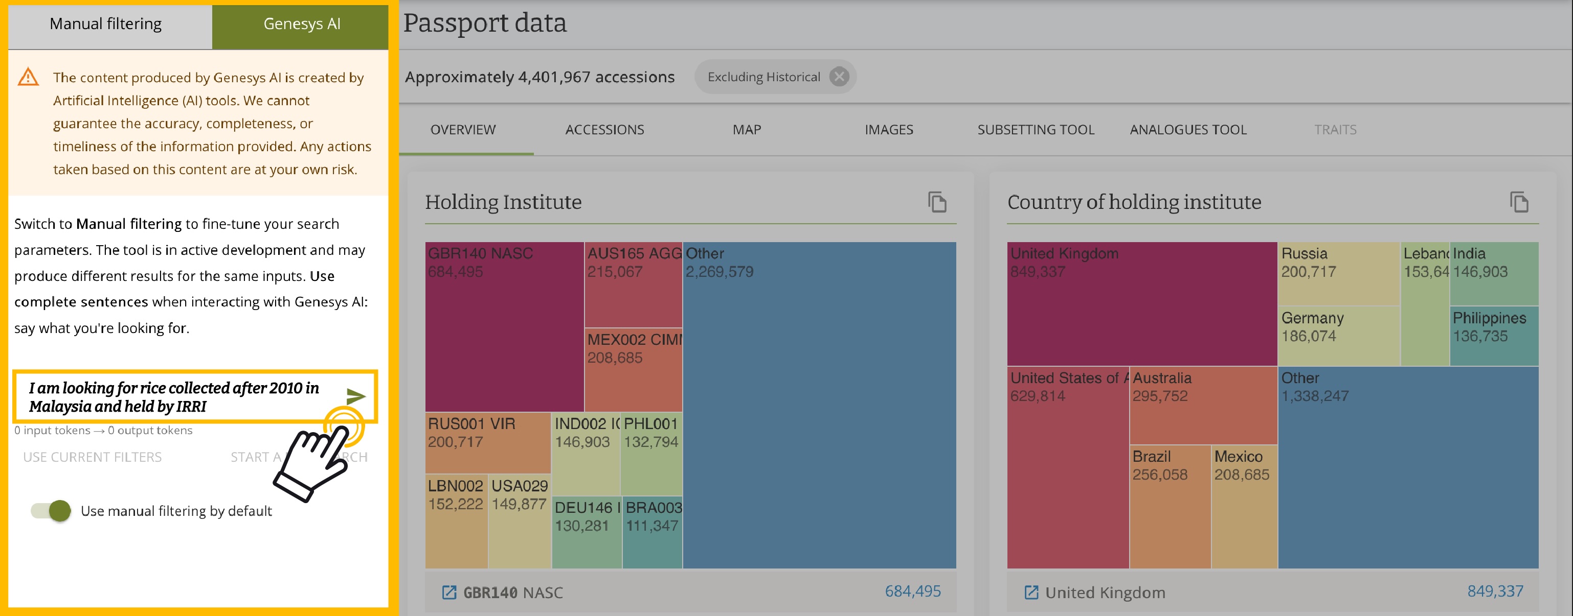The image size is (1573, 616).
Task: Go to the Map tab
Action: (747, 130)
